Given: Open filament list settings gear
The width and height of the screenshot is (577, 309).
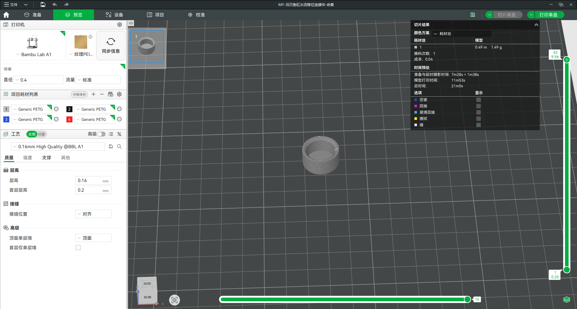Looking at the screenshot, I should click(119, 94).
